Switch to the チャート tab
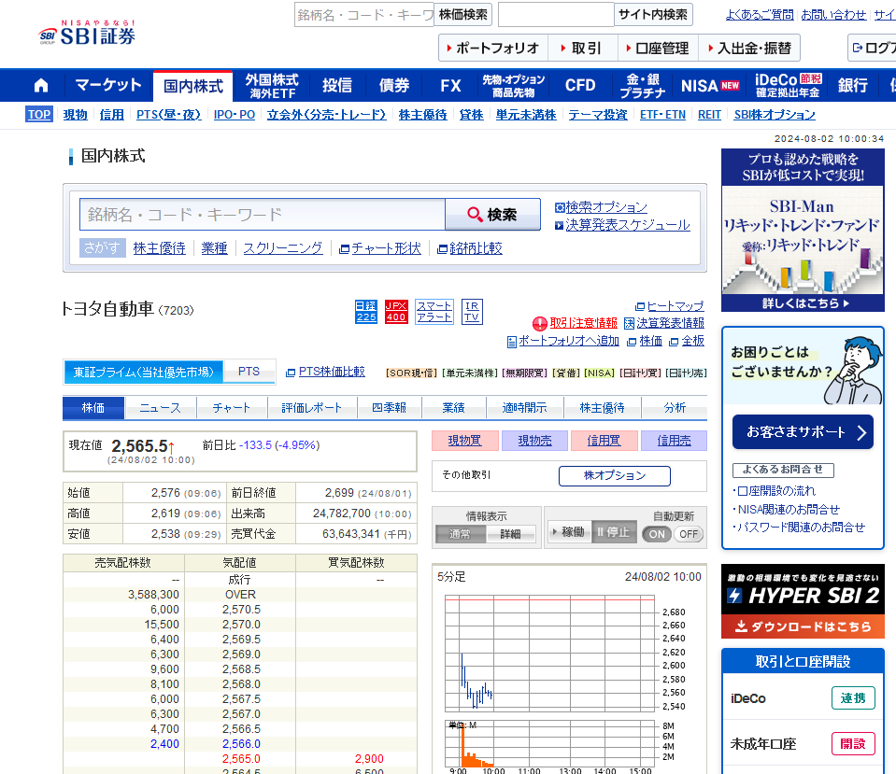Viewport: 896px width, 774px height. pos(232,408)
